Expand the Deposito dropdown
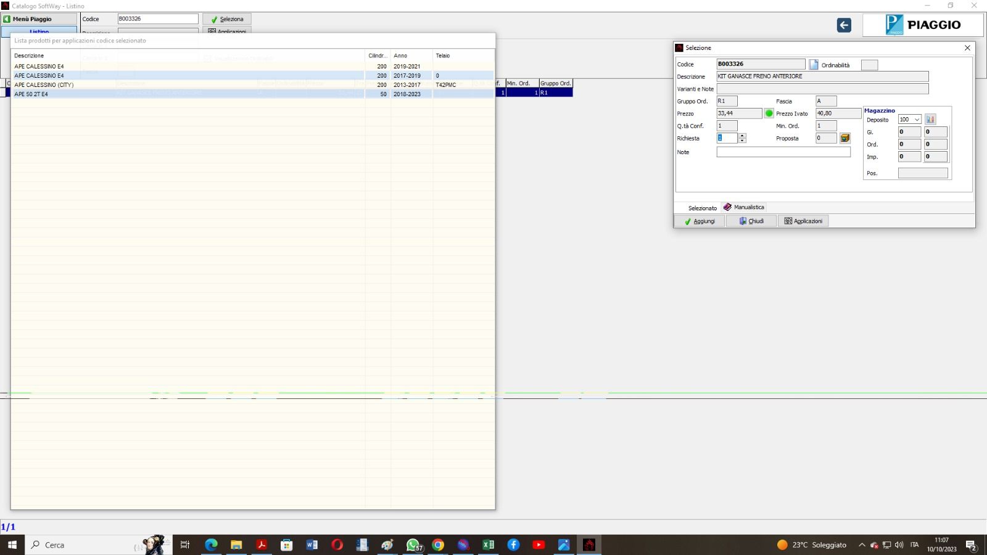The height and width of the screenshot is (555, 987). [x=917, y=120]
